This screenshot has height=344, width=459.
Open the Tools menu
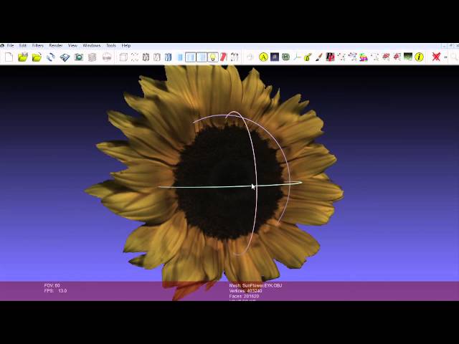(x=111, y=46)
